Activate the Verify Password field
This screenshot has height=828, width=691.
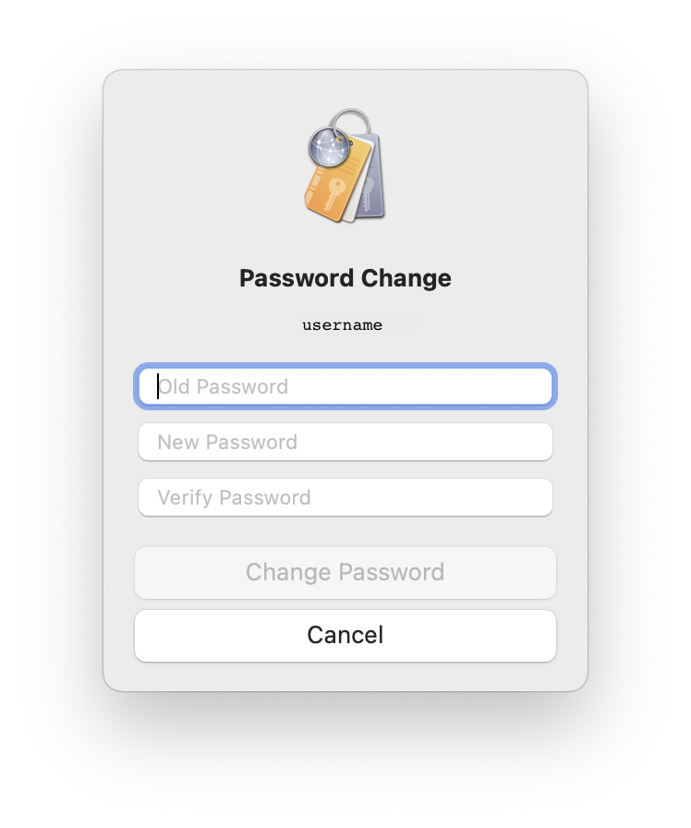345,497
